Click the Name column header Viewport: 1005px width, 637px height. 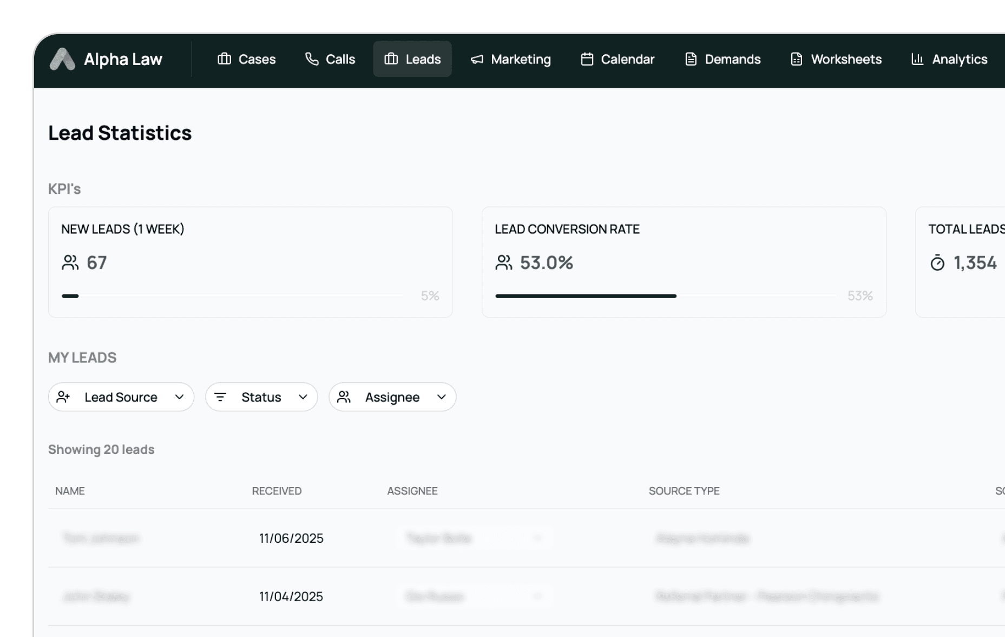point(70,491)
